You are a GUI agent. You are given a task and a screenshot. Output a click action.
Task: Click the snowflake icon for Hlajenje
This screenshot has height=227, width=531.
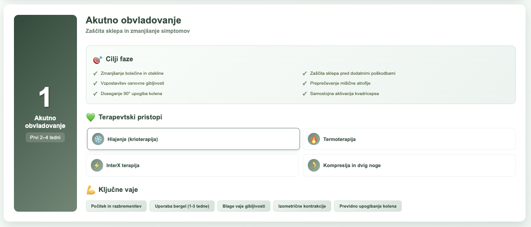(x=98, y=139)
